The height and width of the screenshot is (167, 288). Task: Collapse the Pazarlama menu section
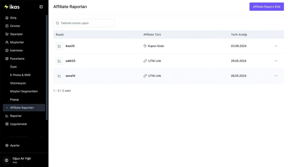click(x=17, y=59)
